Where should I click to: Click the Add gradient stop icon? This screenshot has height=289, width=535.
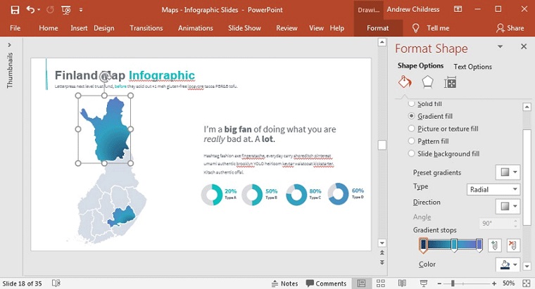(493, 245)
